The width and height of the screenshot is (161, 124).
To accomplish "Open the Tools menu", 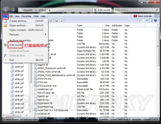I will (x=36, y=16).
